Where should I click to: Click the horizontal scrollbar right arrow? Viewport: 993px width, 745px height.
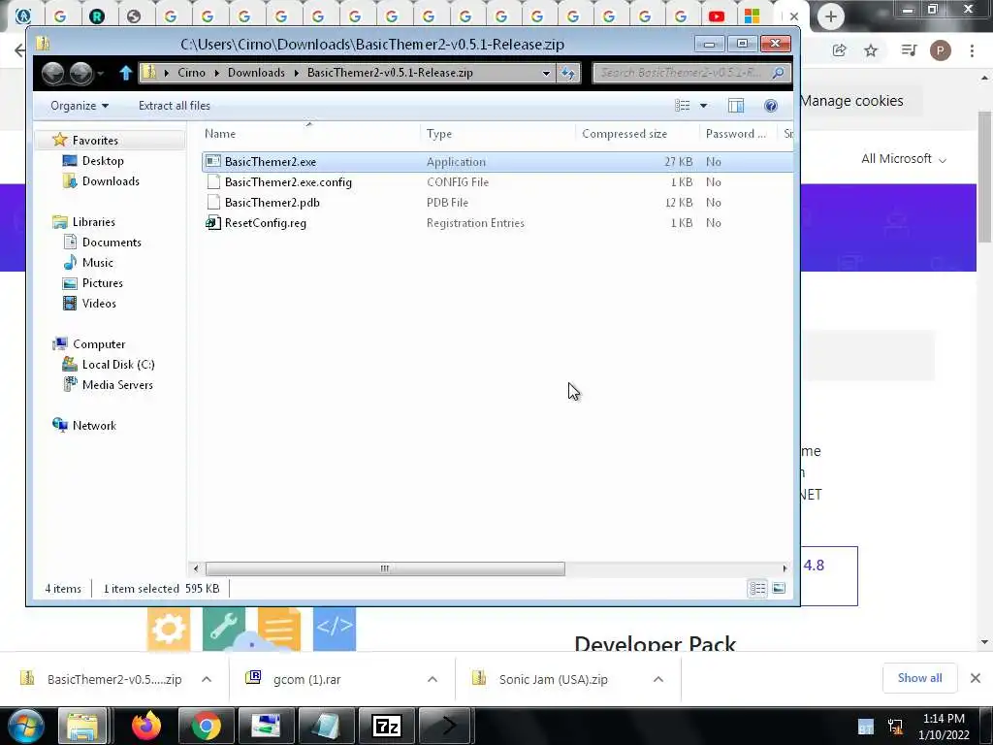coord(784,568)
